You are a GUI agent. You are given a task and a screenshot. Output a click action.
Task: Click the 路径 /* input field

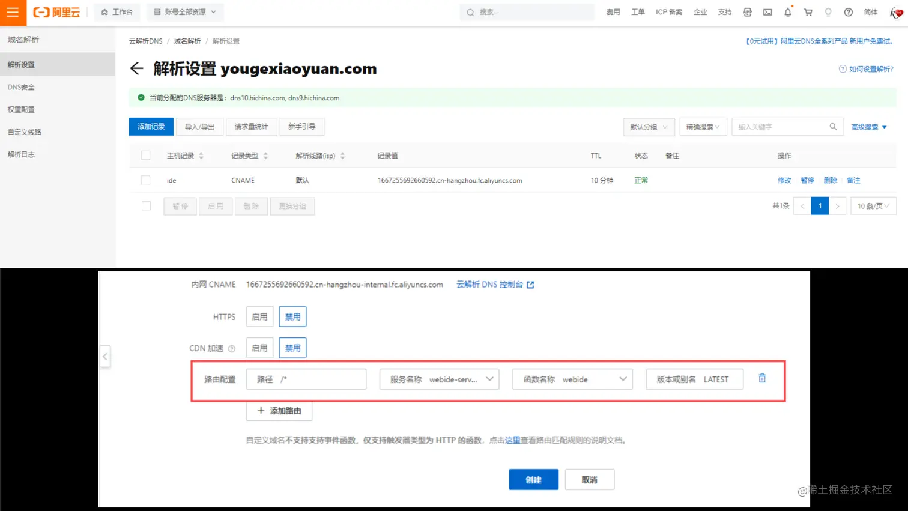(306, 378)
